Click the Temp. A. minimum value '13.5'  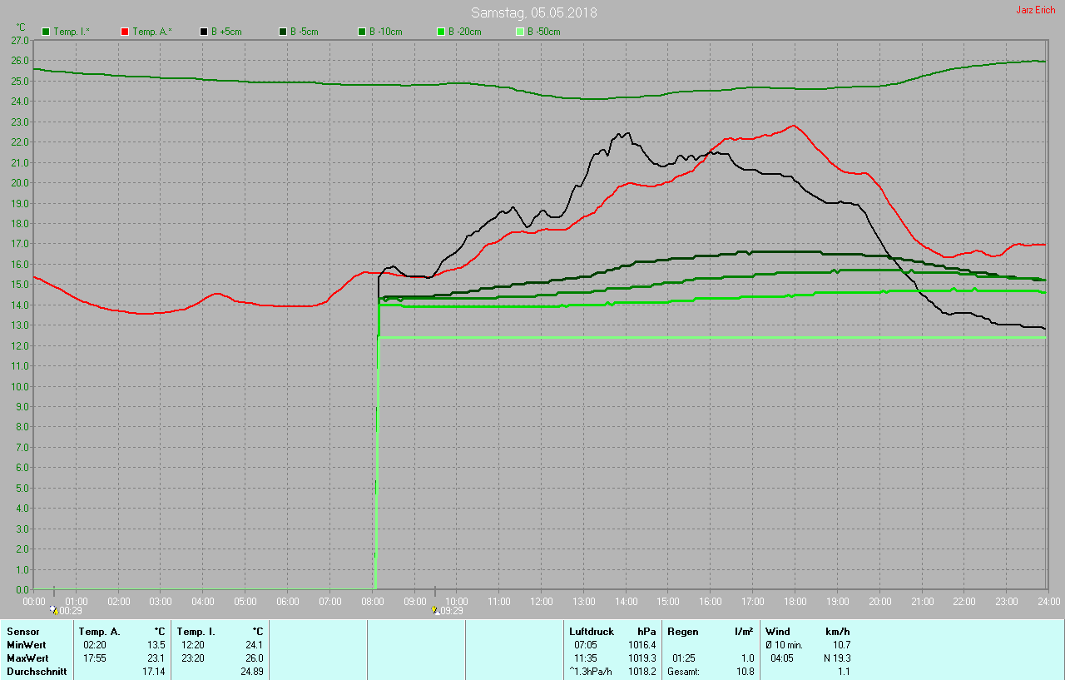click(156, 645)
